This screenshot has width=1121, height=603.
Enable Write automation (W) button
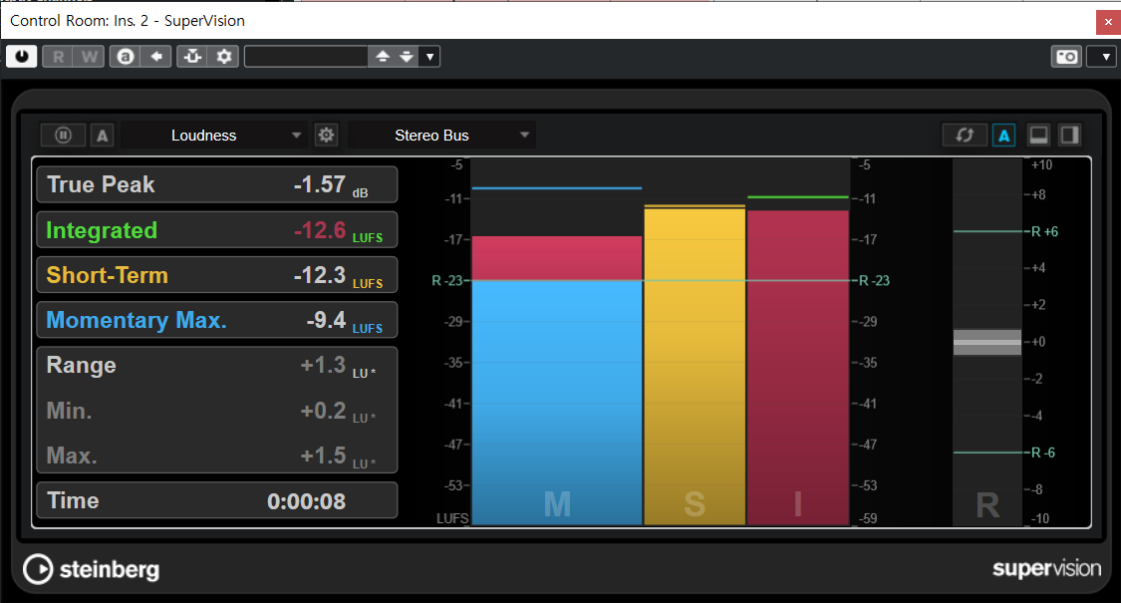pos(89,57)
